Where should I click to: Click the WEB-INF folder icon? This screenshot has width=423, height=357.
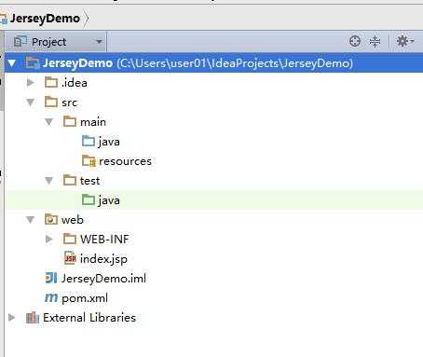(x=70, y=239)
